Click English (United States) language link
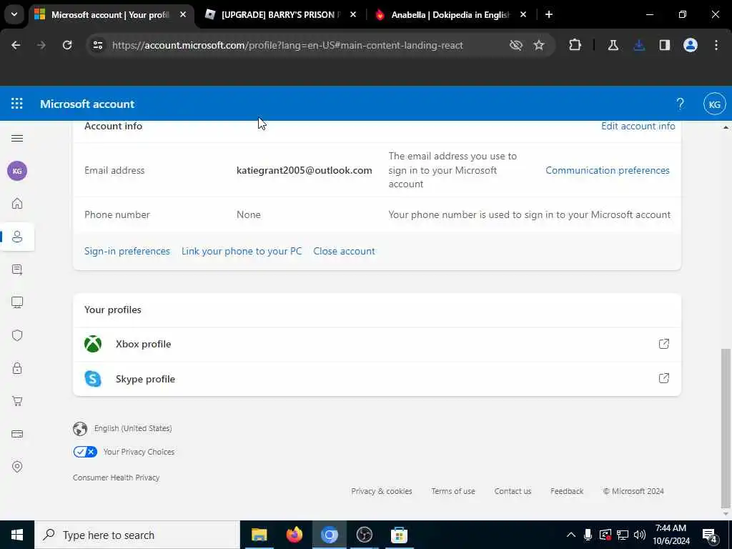The image size is (732, 549). coord(133,429)
